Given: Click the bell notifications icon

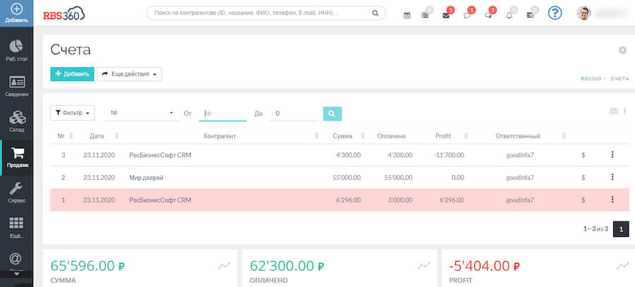Looking at the screenshot, I should point(509,15).
